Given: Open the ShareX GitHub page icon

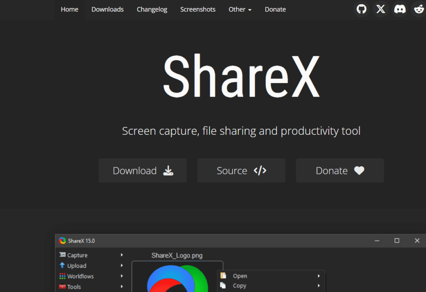Looking at the screenshot, I should point(361,9).
